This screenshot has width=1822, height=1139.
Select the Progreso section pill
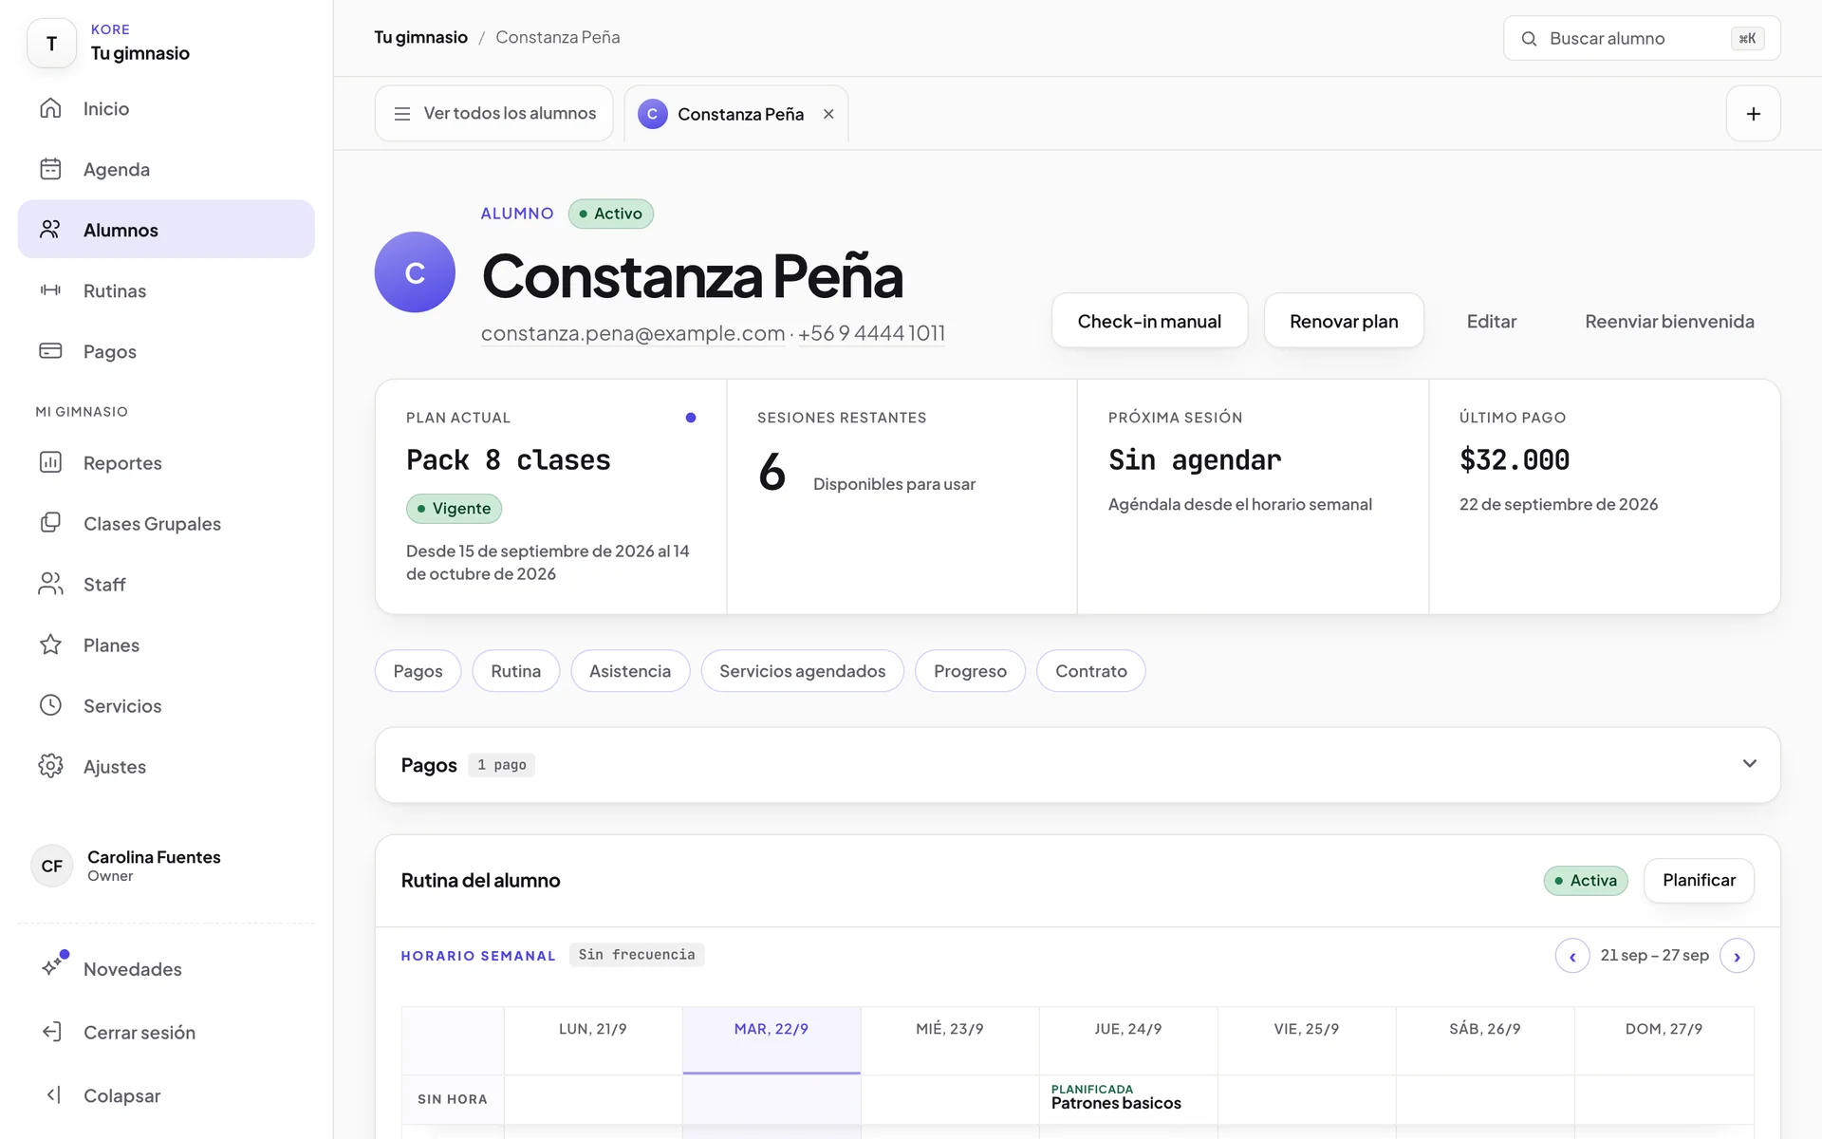point(970,671)
